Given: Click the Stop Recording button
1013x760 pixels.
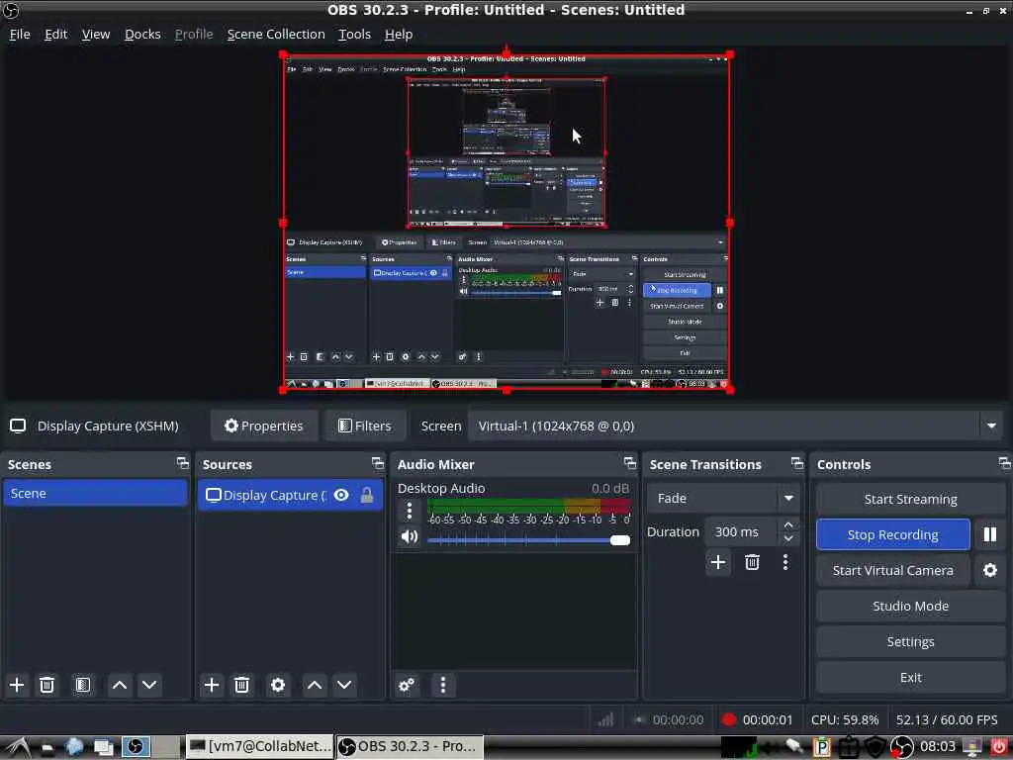Looking at the screenshot, I should tap(893, 534).
